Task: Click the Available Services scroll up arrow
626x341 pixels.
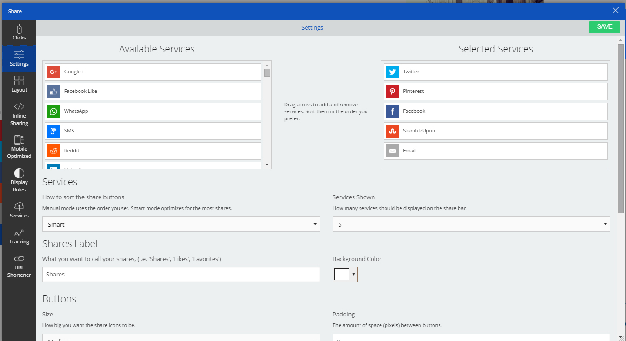Action: 267,66
